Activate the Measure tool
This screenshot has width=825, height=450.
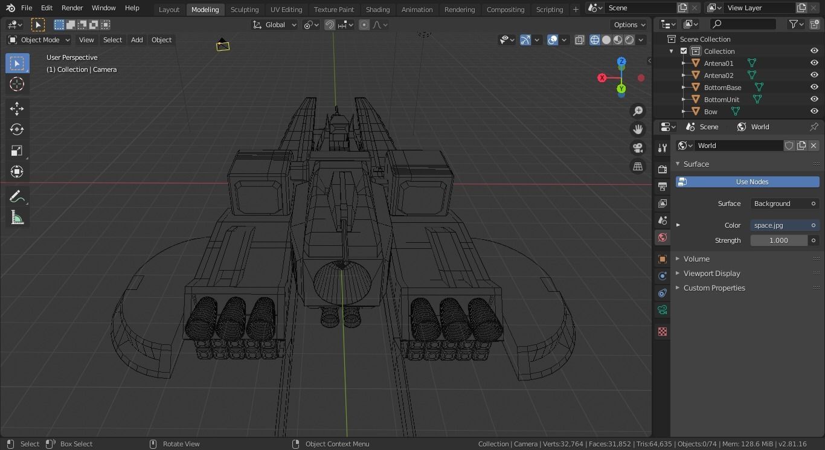[17, 217]
